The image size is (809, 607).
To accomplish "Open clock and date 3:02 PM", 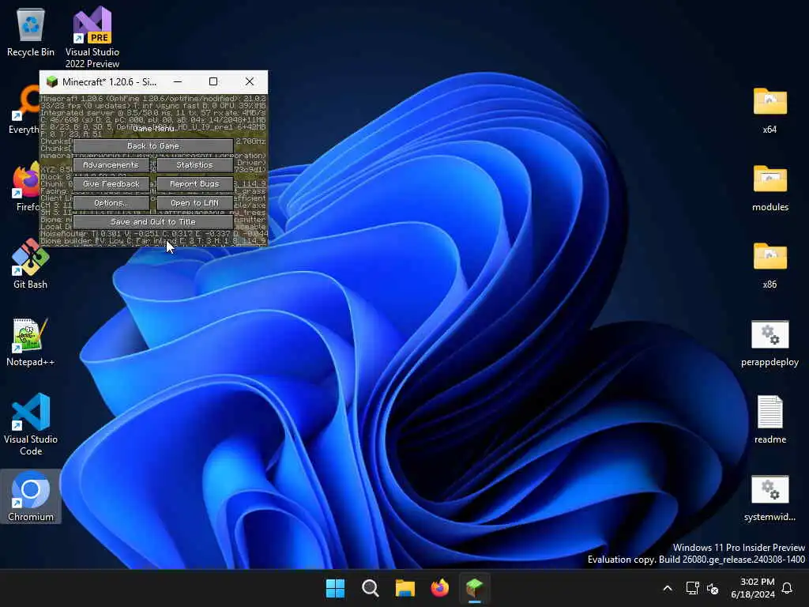I will pos(752,588).
